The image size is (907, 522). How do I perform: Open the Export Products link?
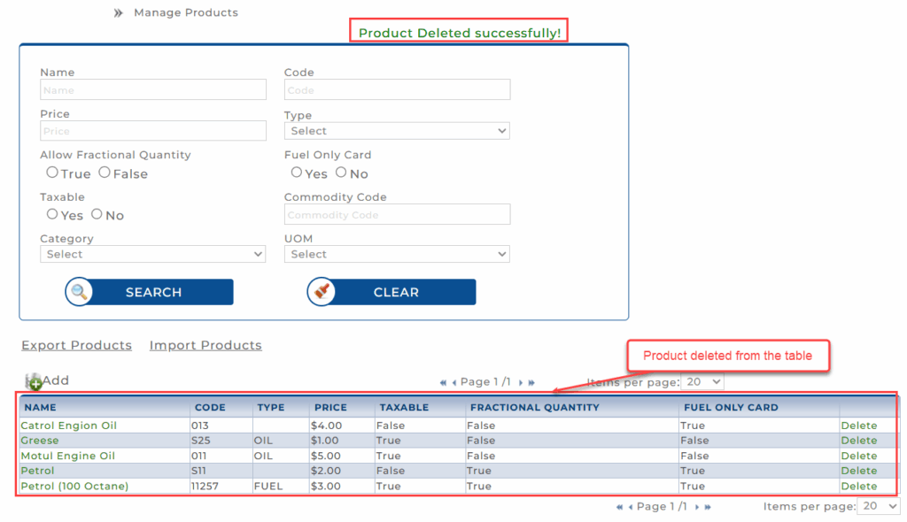76,345
